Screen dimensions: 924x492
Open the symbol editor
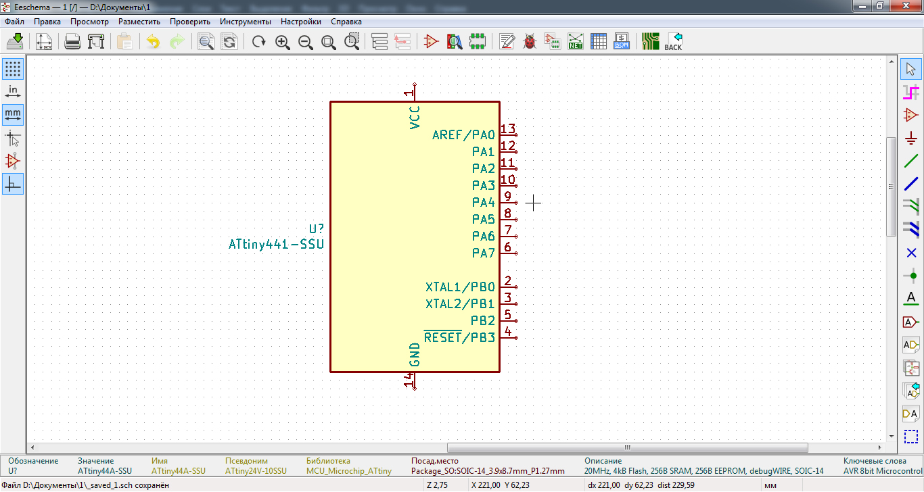coord(431,42)
